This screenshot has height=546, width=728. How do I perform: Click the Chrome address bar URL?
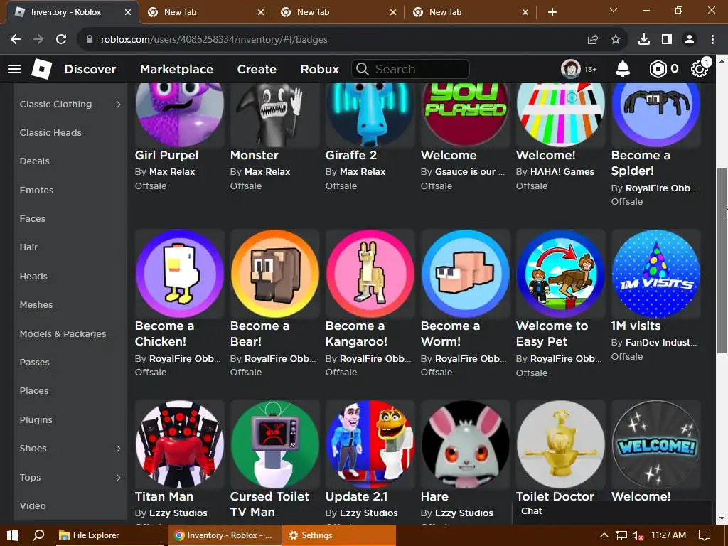(214, 40)
